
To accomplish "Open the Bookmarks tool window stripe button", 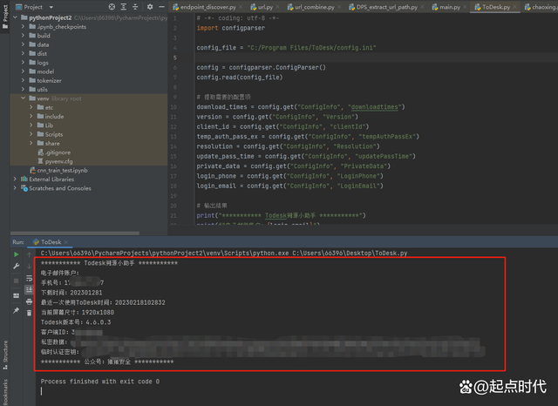I will pyautogui.click(x=5, y=392).
